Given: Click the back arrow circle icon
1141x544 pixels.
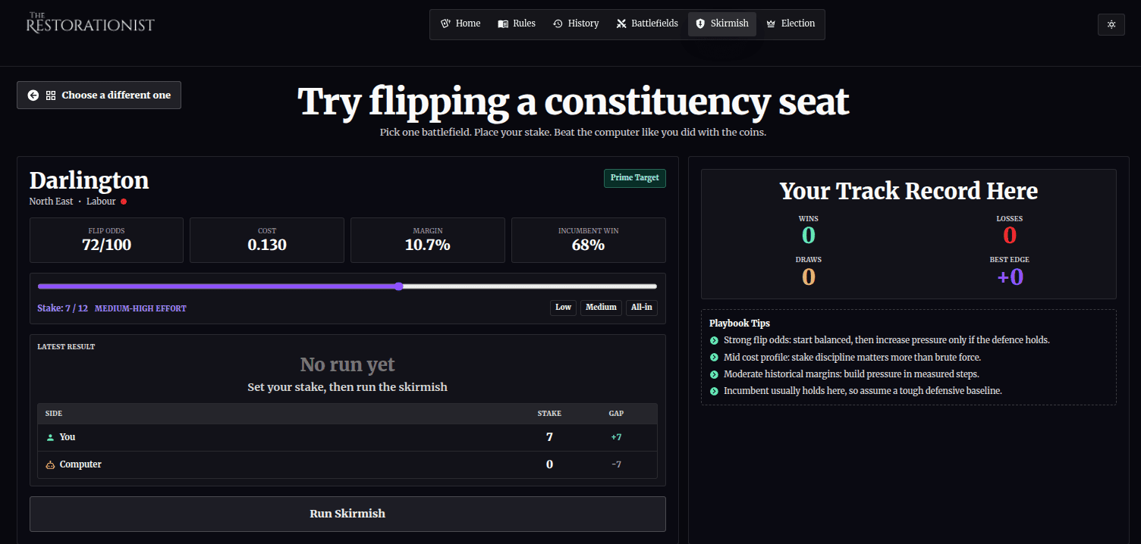Looking at the screenshot, I should point(33,95).
